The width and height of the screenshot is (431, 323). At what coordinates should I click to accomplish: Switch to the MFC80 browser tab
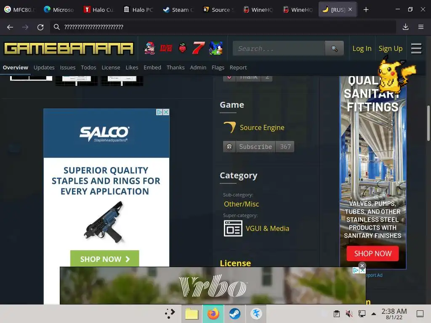(x=20, y=10)
